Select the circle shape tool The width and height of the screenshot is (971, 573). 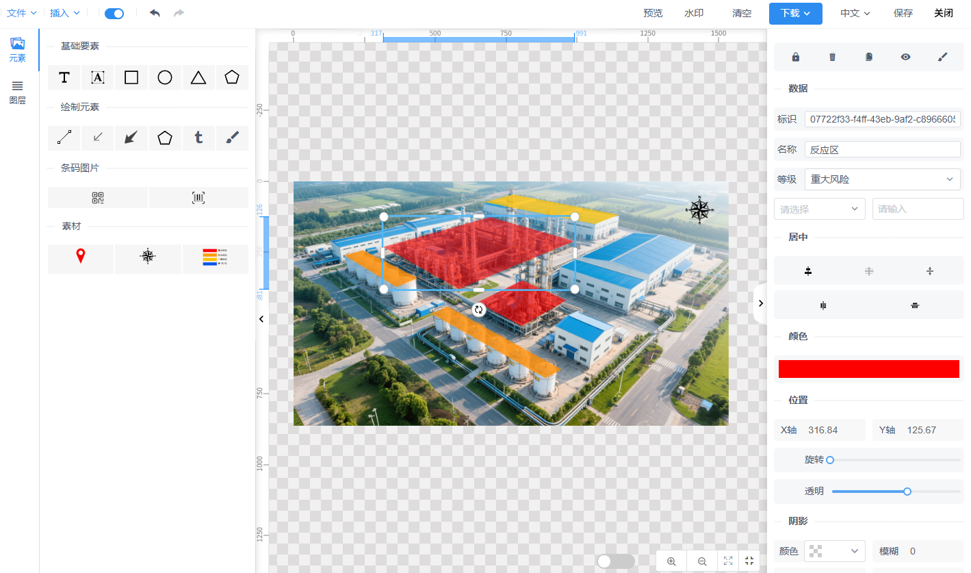(x=165, y=77)
